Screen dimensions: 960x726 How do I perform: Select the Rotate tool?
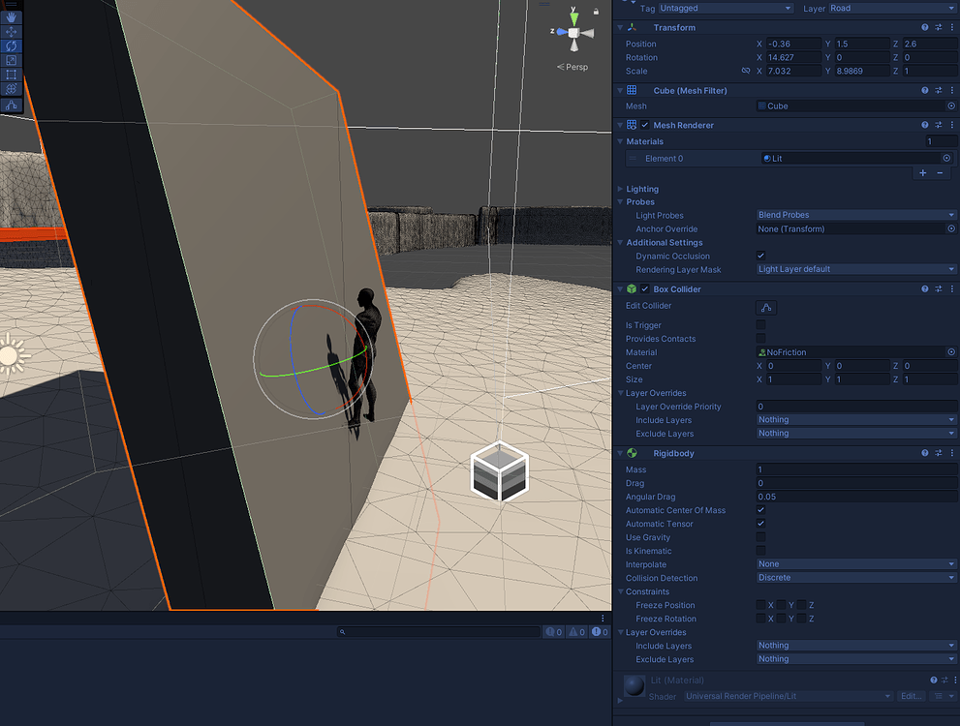pyautogui.click(x=11, y=45)
